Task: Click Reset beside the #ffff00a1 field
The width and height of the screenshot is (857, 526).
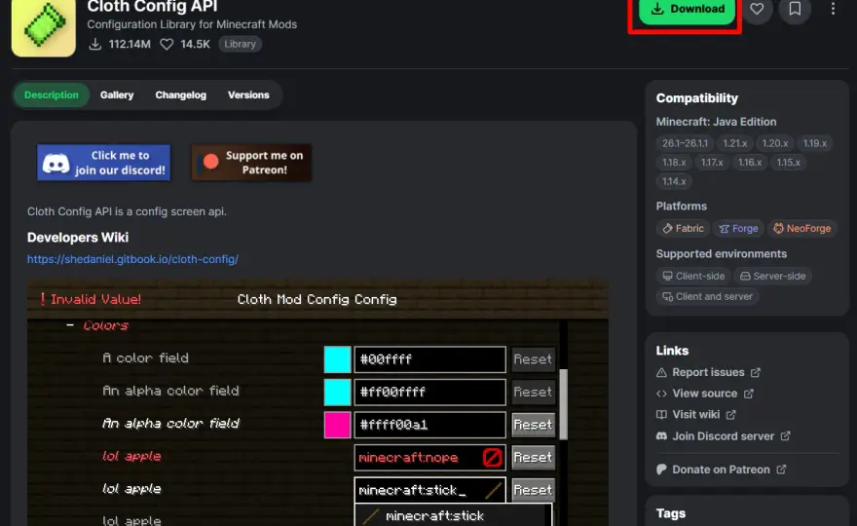Action: [533, 425]
